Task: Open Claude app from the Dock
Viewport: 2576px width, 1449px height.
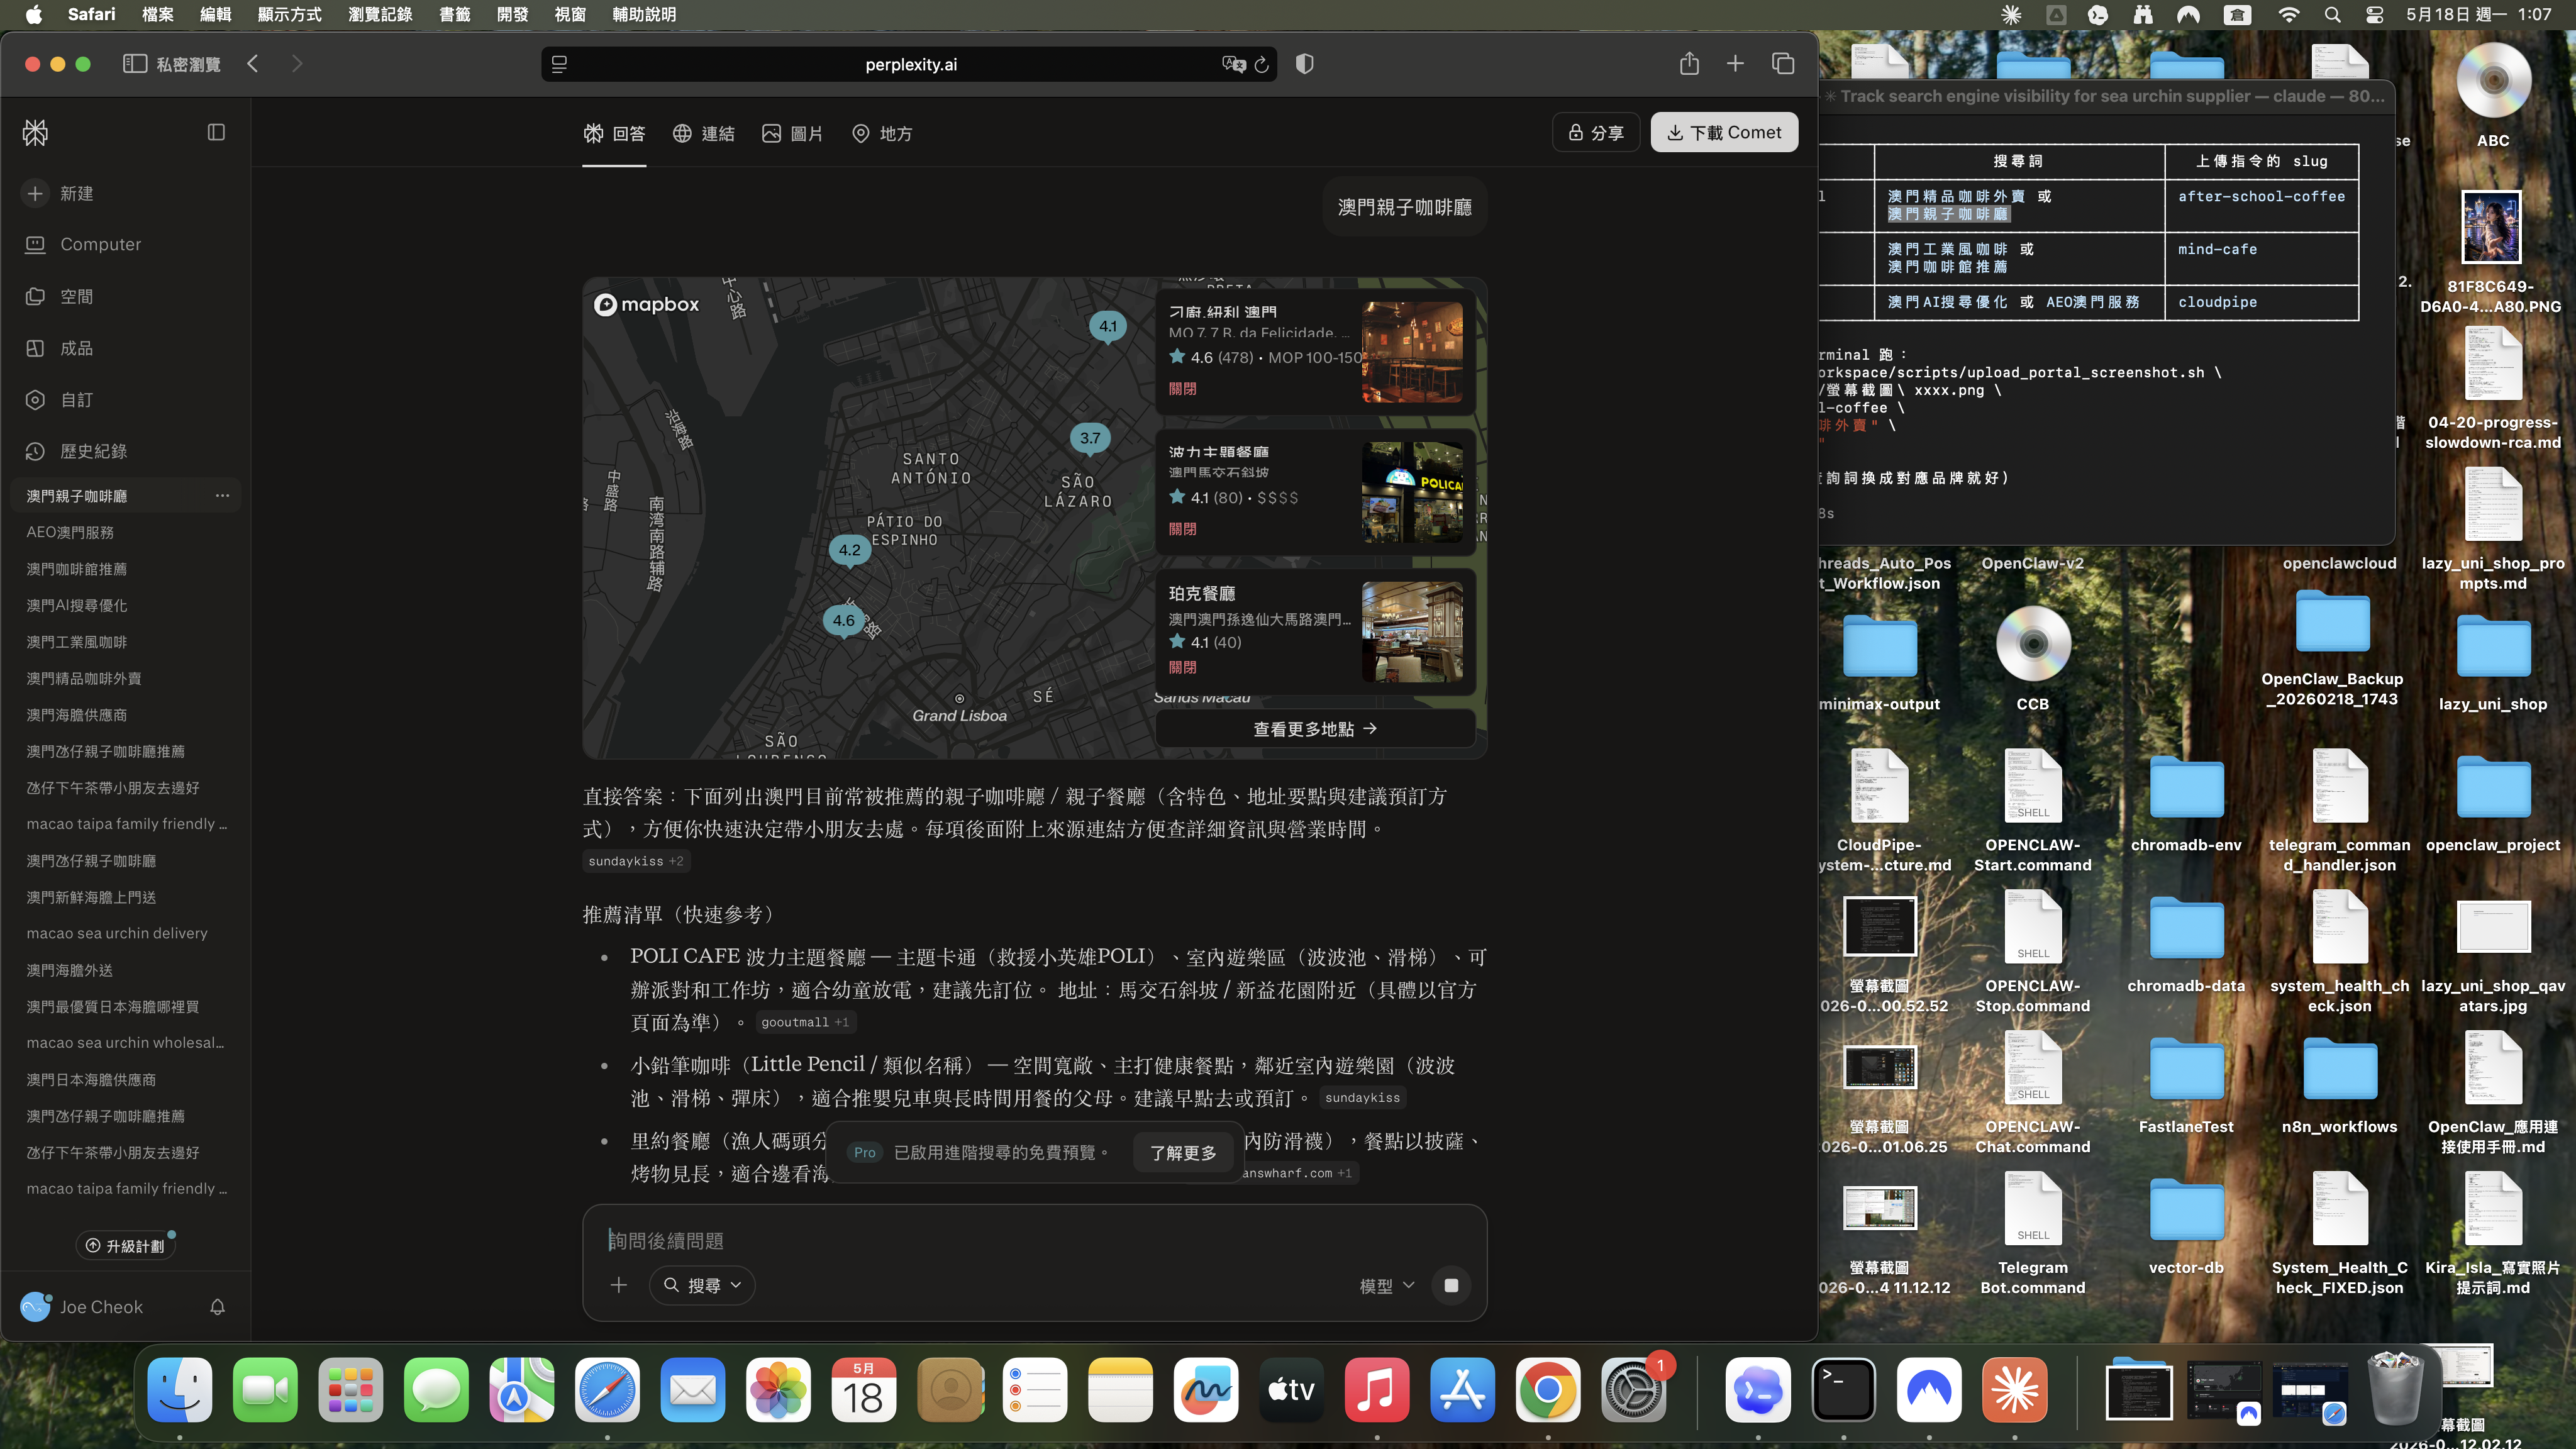Action: [x=2015, y=1390]
